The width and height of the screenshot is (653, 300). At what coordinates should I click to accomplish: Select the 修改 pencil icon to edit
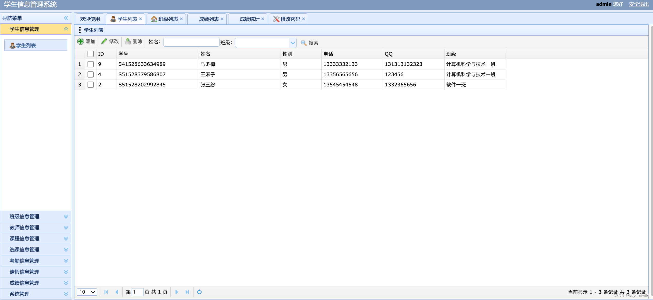110,41
